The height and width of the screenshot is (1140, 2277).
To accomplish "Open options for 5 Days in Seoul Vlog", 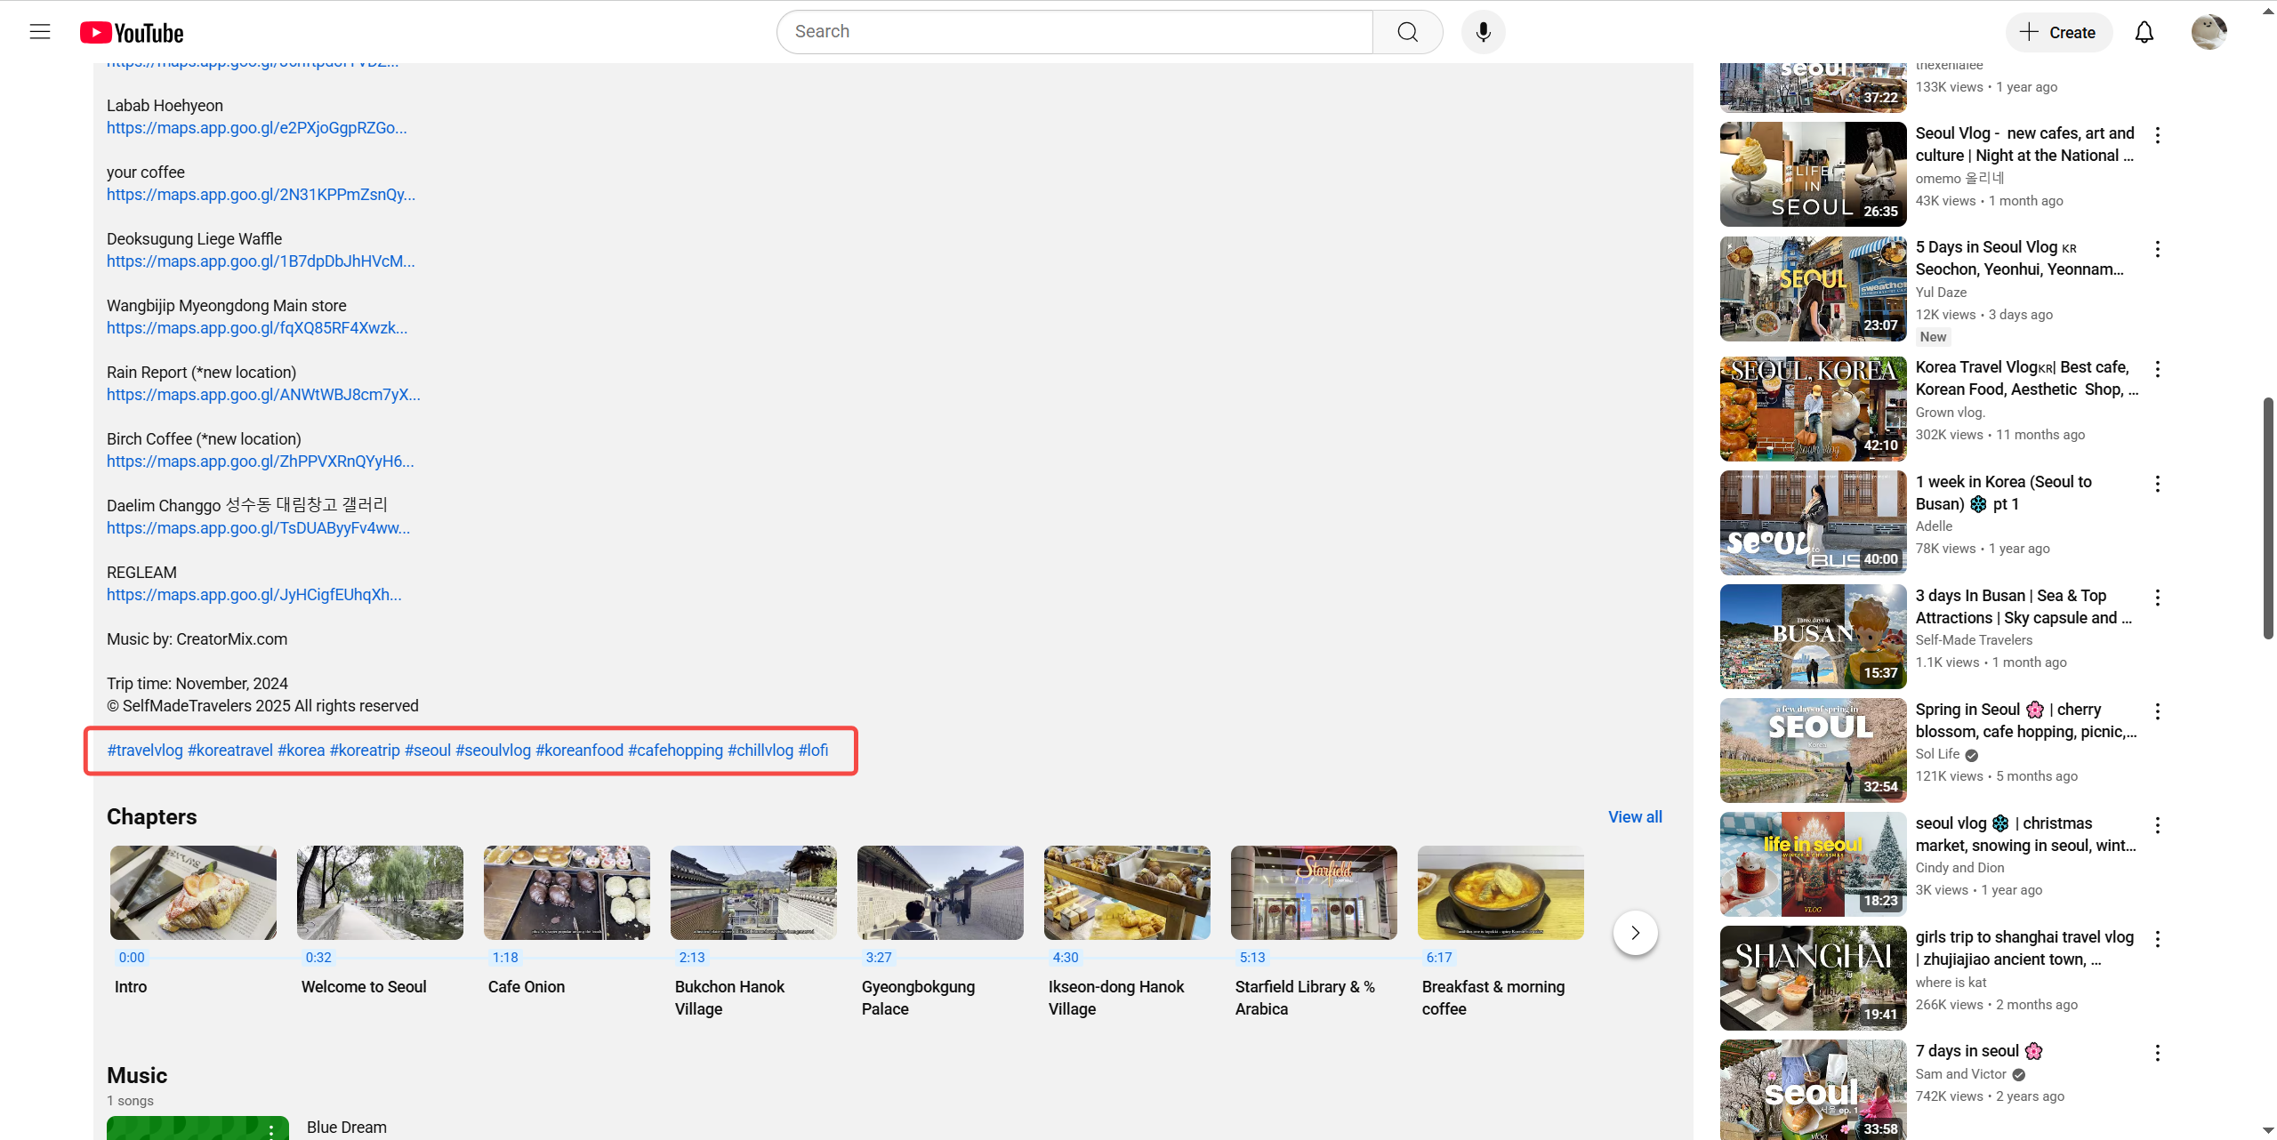I will click(x=2157, y=249).
